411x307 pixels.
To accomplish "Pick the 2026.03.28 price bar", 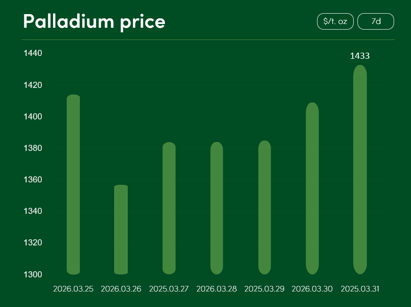I will click(217, 208).
